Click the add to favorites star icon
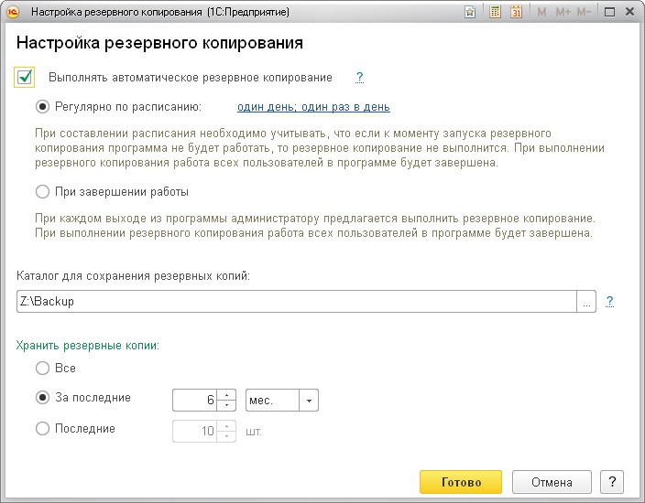The image size is (645, 503). click(x=470, y=12)
